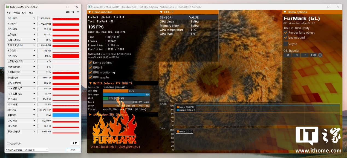
Task: Collapse the Demo options panel triangle
Action: (x=285, y=12)
